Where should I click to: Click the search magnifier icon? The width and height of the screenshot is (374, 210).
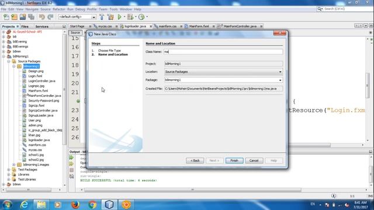coord(320,9)
